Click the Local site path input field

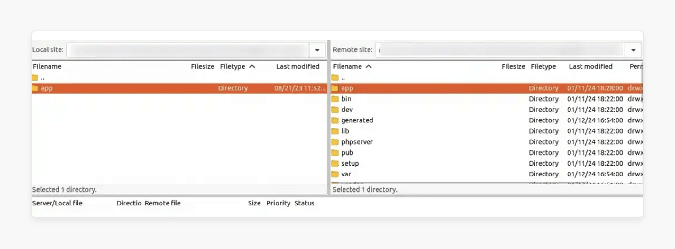pyautogui.click(x=188, y=50)
